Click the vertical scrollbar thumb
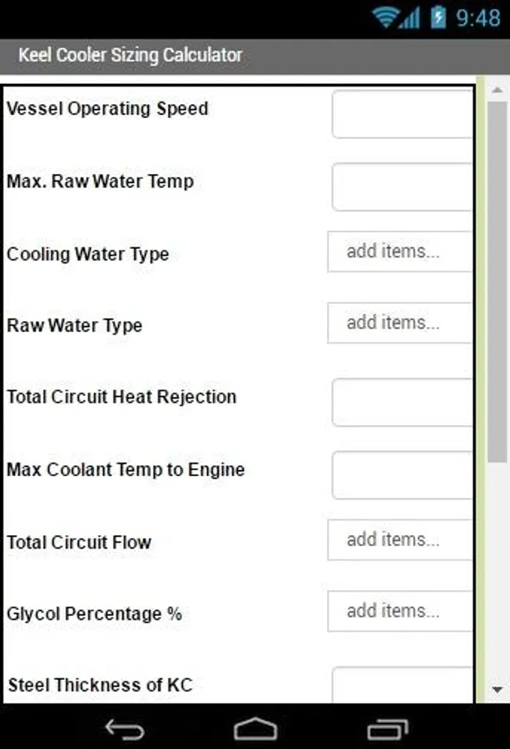The image size is (510, 749). pyautogui.click(x=497, y=283)
